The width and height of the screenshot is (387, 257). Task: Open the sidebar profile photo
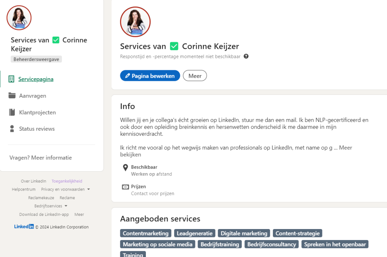[19, 18]
